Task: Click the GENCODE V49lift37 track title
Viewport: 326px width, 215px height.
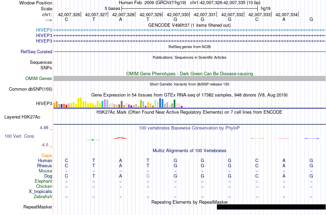Action: pyautogui.click(x=189, y=25)
